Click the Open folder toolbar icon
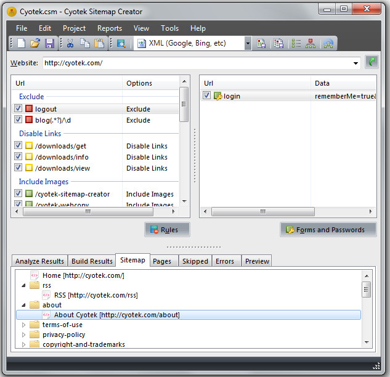 tap(35, 43)
